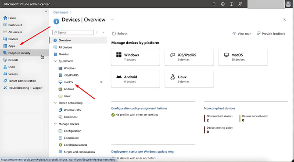Open the settings gear in header
This screenshot has height=162, width=294.
(x=223, y=4)
